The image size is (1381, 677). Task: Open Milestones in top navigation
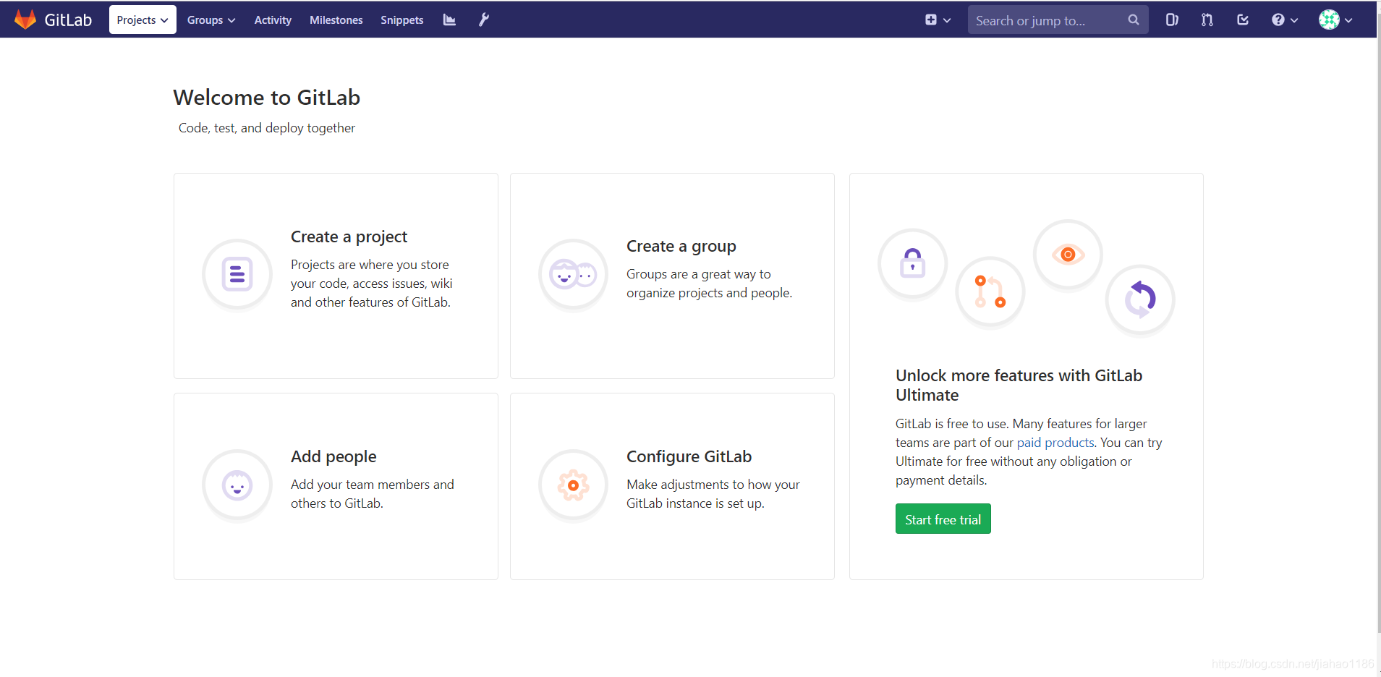pyautogui.click(x=336, y=20)
